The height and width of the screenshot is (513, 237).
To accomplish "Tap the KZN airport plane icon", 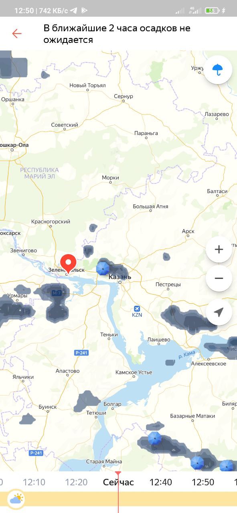I will point(137,308).
